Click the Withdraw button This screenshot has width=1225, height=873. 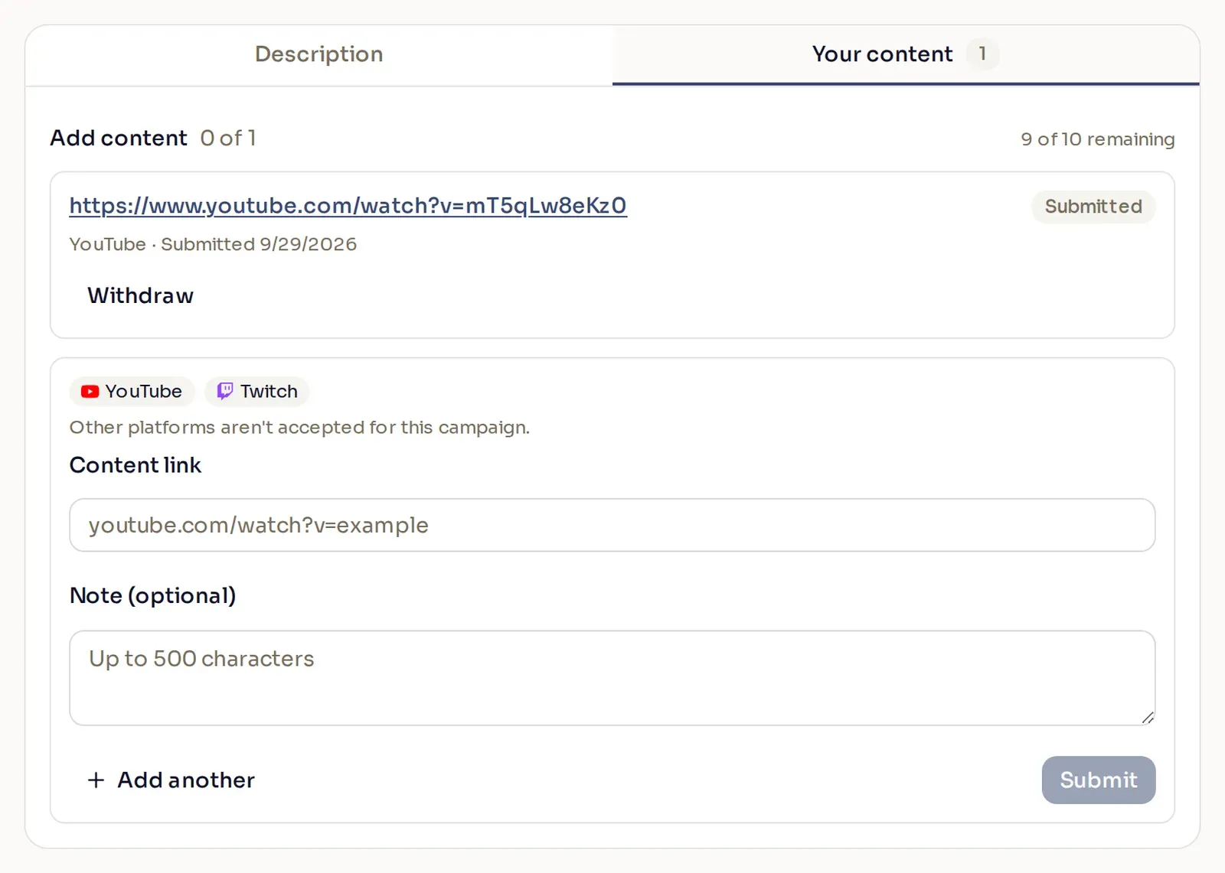pos(140,295)
